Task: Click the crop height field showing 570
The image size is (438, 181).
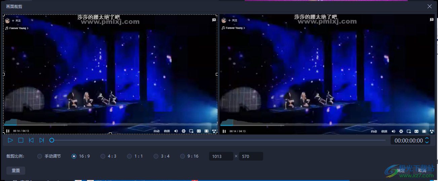Action: [251, 156]
